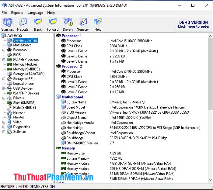Go Forward using the toolbar arrow
The height and width of the screenshot is (190, 213).
click(x=53, y=24)
